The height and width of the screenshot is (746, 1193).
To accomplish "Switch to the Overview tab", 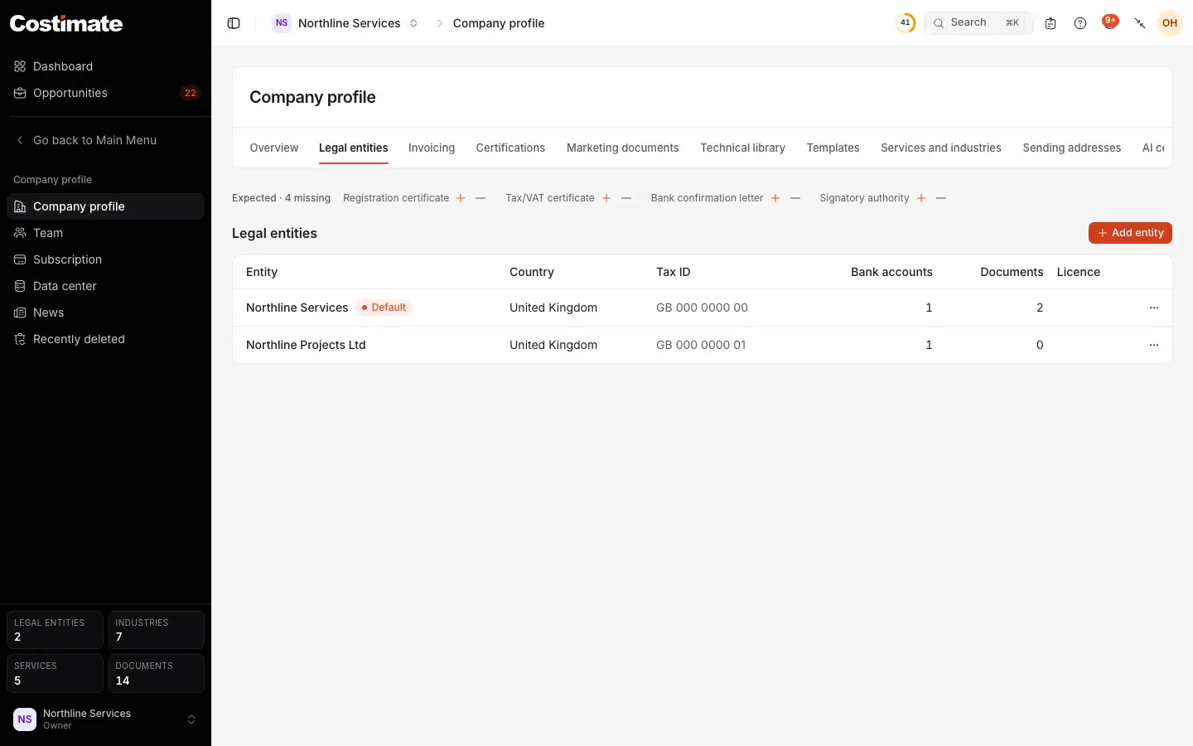I will coord(274,148).
